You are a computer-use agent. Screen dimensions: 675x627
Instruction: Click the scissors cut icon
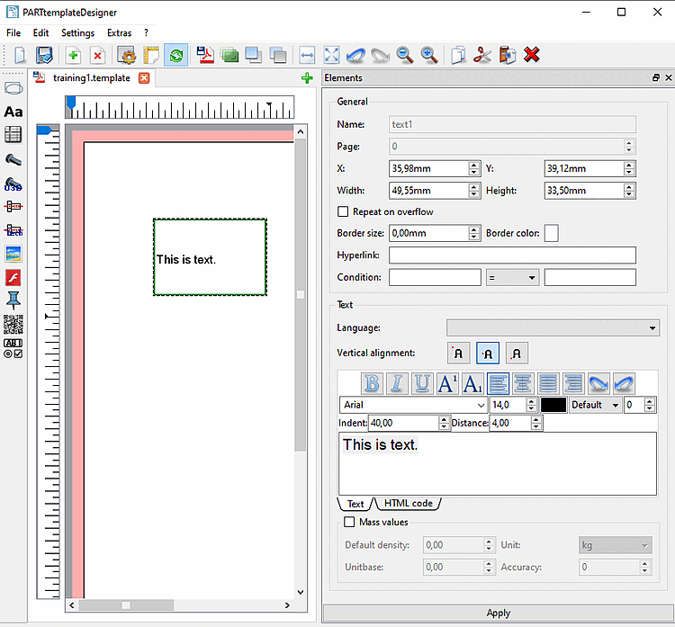click(x=482, y=55)
